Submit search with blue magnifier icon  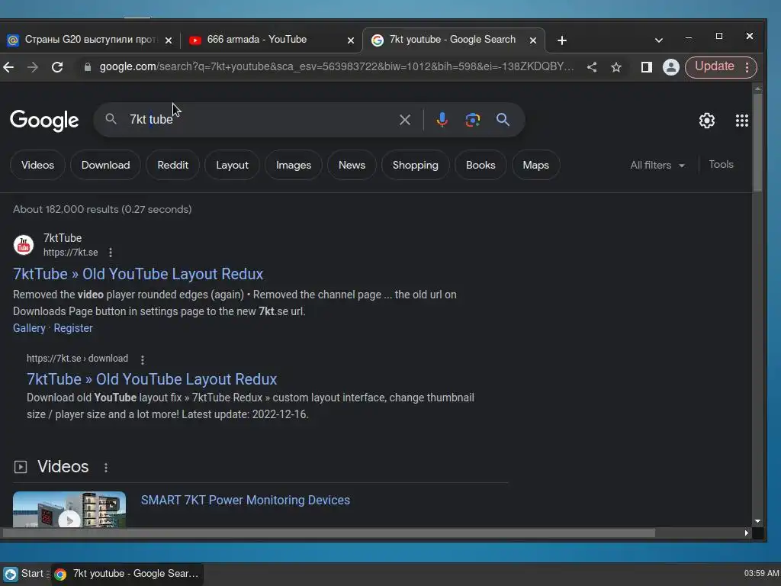coord(503,120)
